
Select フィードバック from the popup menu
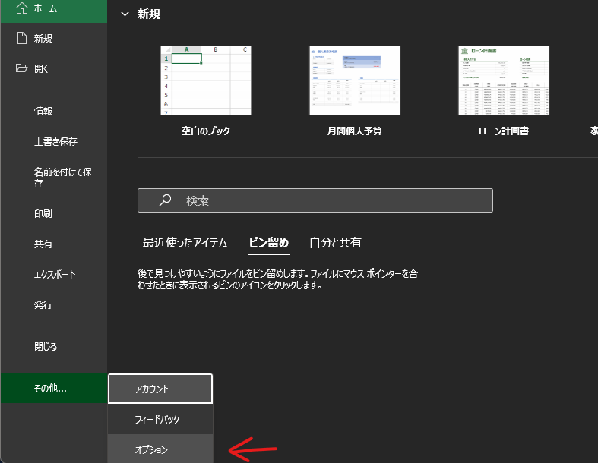pyautogui.click(x=160, y=419)
